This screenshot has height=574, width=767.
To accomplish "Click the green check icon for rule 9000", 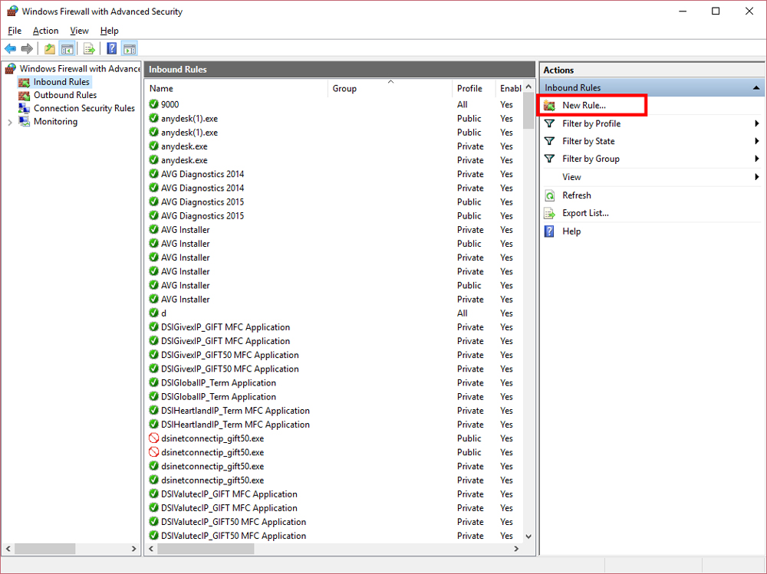I will [x=154, y=104].
